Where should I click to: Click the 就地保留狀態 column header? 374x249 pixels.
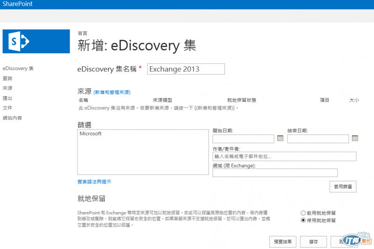[x=242, y=100]
